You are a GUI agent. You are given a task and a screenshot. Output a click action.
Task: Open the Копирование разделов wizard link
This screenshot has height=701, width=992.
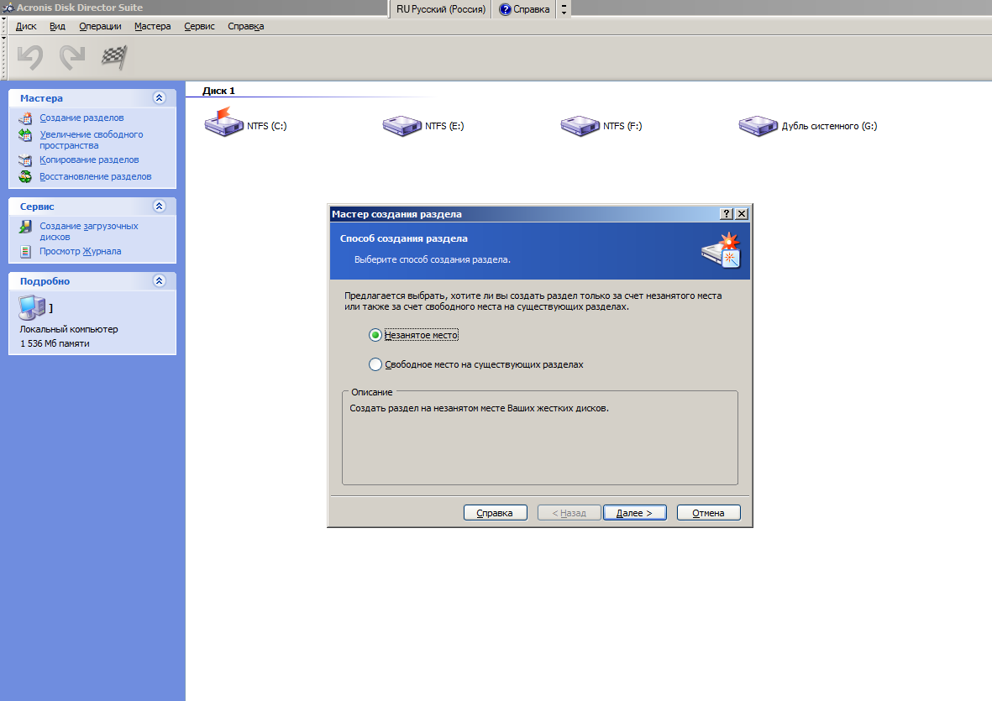pos(89,160)
